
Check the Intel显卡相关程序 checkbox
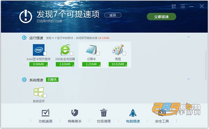pyautogui.click(x=45, y=53)
